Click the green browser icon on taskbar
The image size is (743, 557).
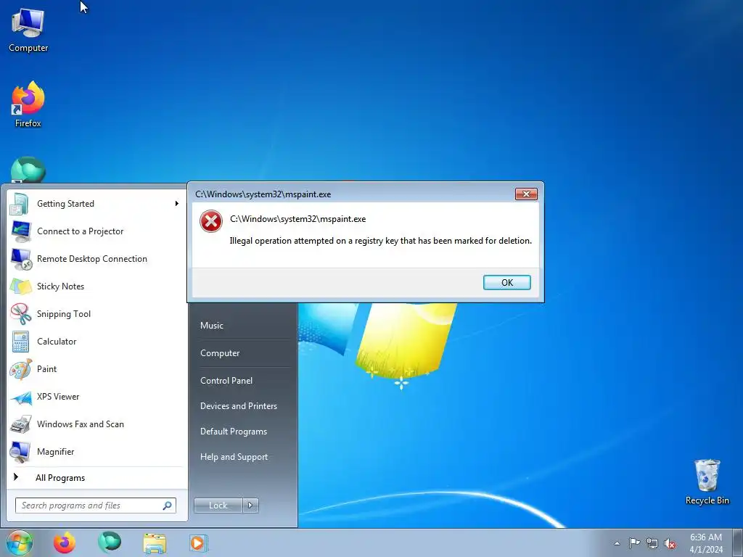[110, 542]
